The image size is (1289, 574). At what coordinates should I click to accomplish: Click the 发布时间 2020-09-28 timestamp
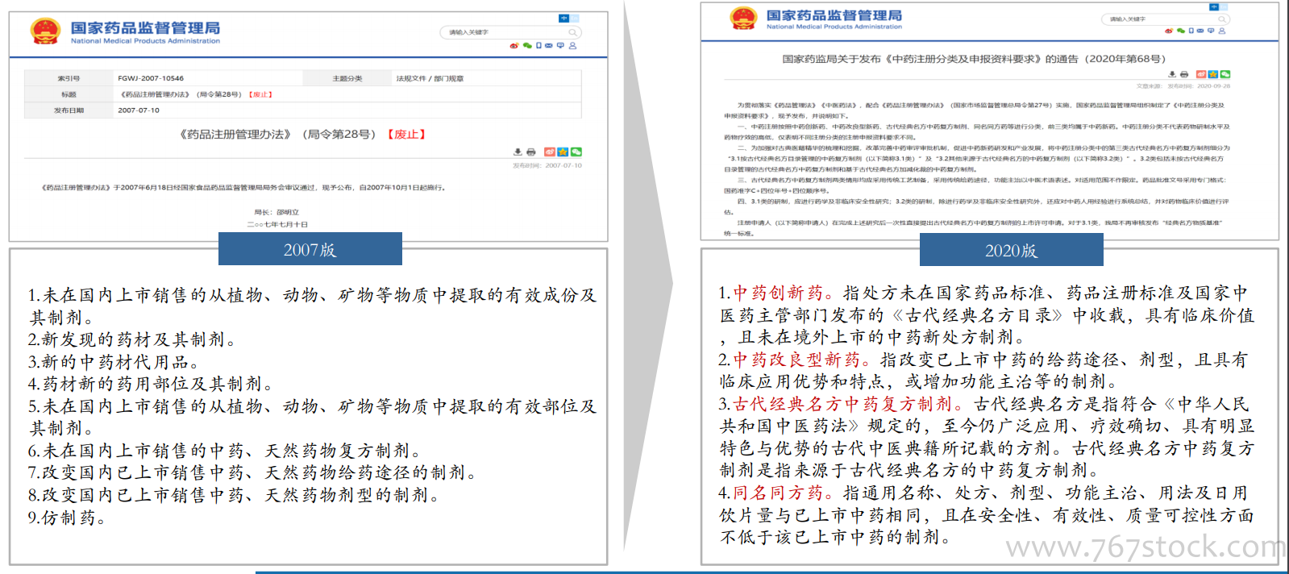pyautogui.click(x=1199, y=85)
